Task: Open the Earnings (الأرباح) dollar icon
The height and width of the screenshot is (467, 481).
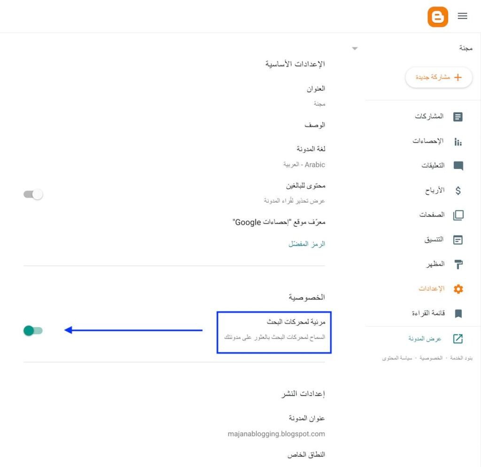Action: [458, 191]
